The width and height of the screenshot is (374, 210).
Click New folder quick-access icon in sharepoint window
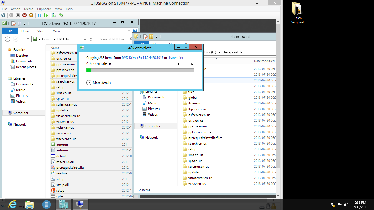(x=151, y=37)
